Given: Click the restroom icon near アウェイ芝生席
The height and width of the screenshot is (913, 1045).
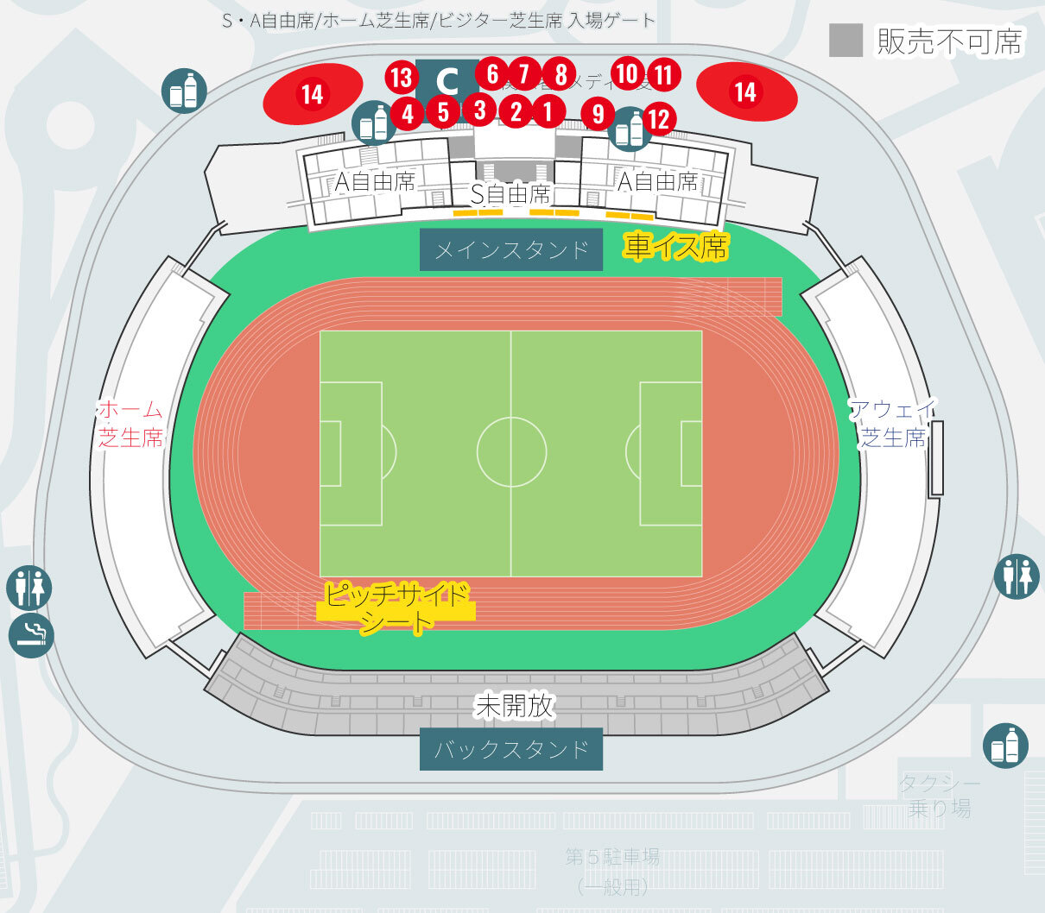Looking at the screenshot, I should pos(1016,576).
